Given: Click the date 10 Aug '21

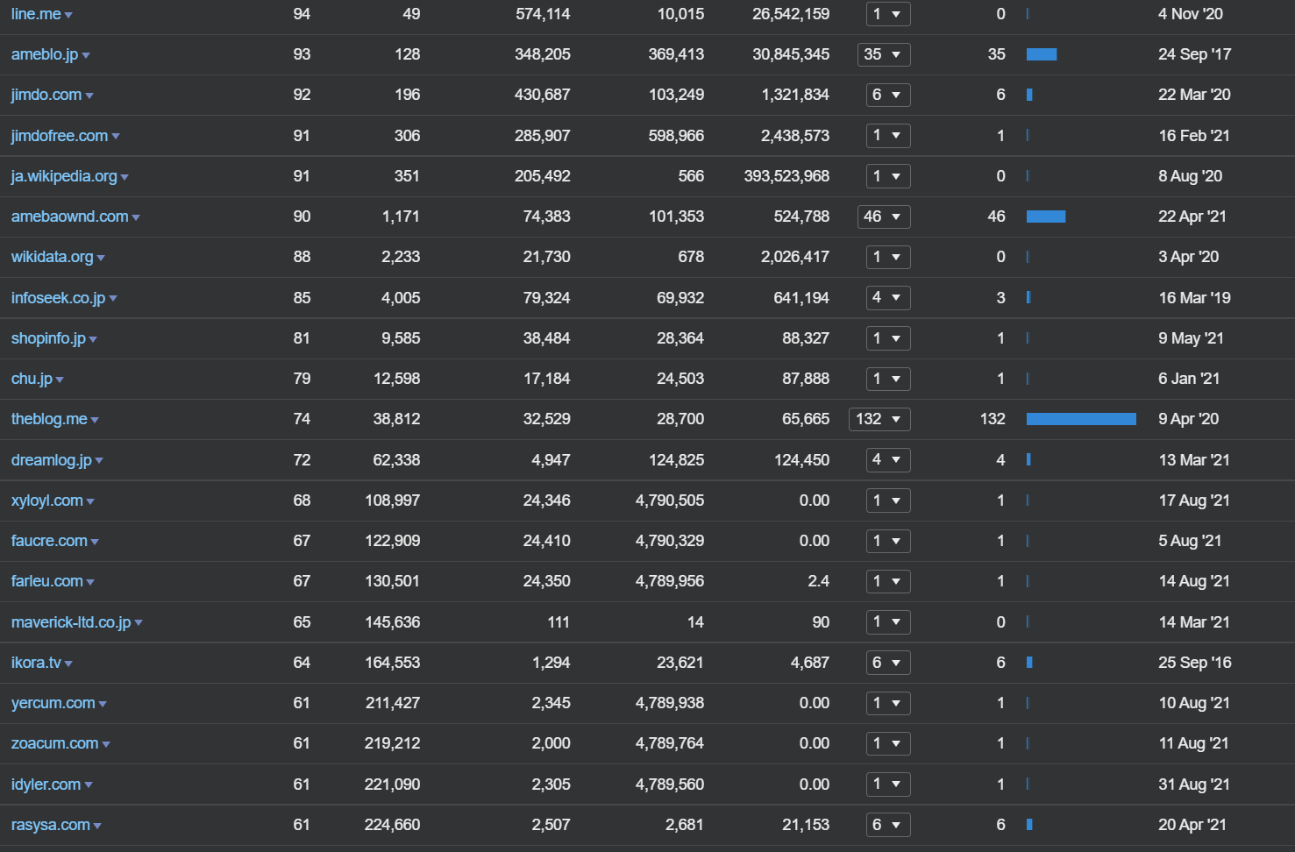Looking at the screenshot, I should (1194, 703).
